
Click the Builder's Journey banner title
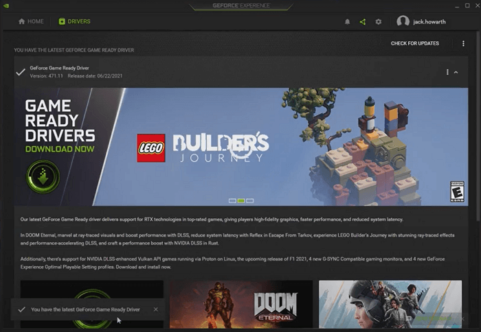pyautogui.click(x=221, y=147)
